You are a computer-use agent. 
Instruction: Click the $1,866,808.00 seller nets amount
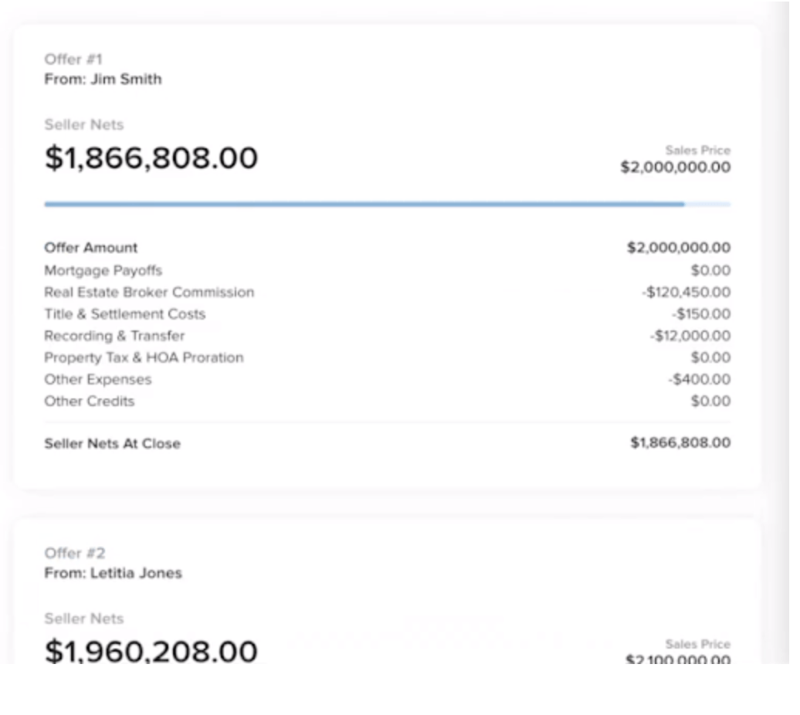tap(151, 158)
